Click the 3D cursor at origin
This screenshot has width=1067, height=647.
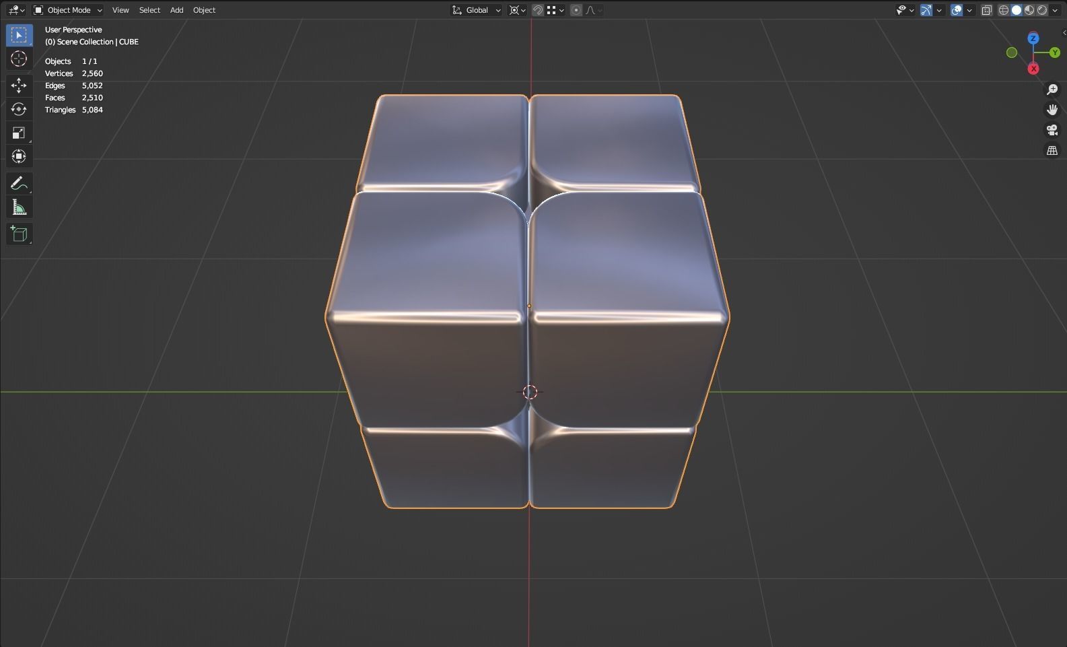530,392
